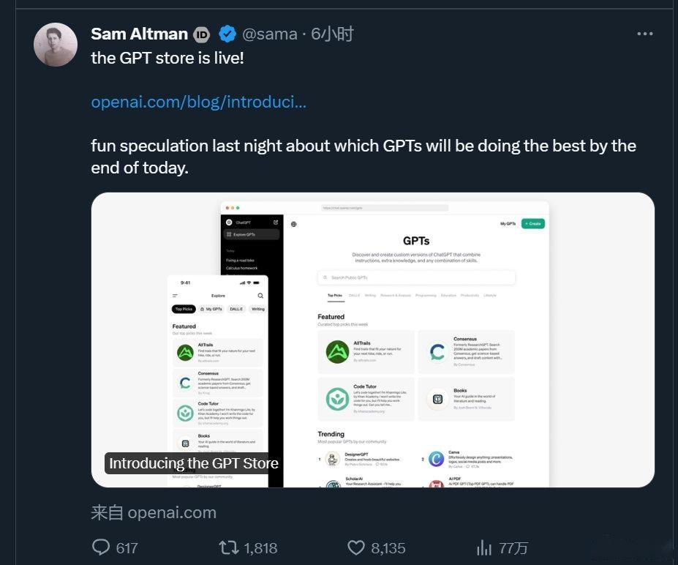Click the Sam Altman display name
Viewport: 678px width, 565px height.
(139, 34)
